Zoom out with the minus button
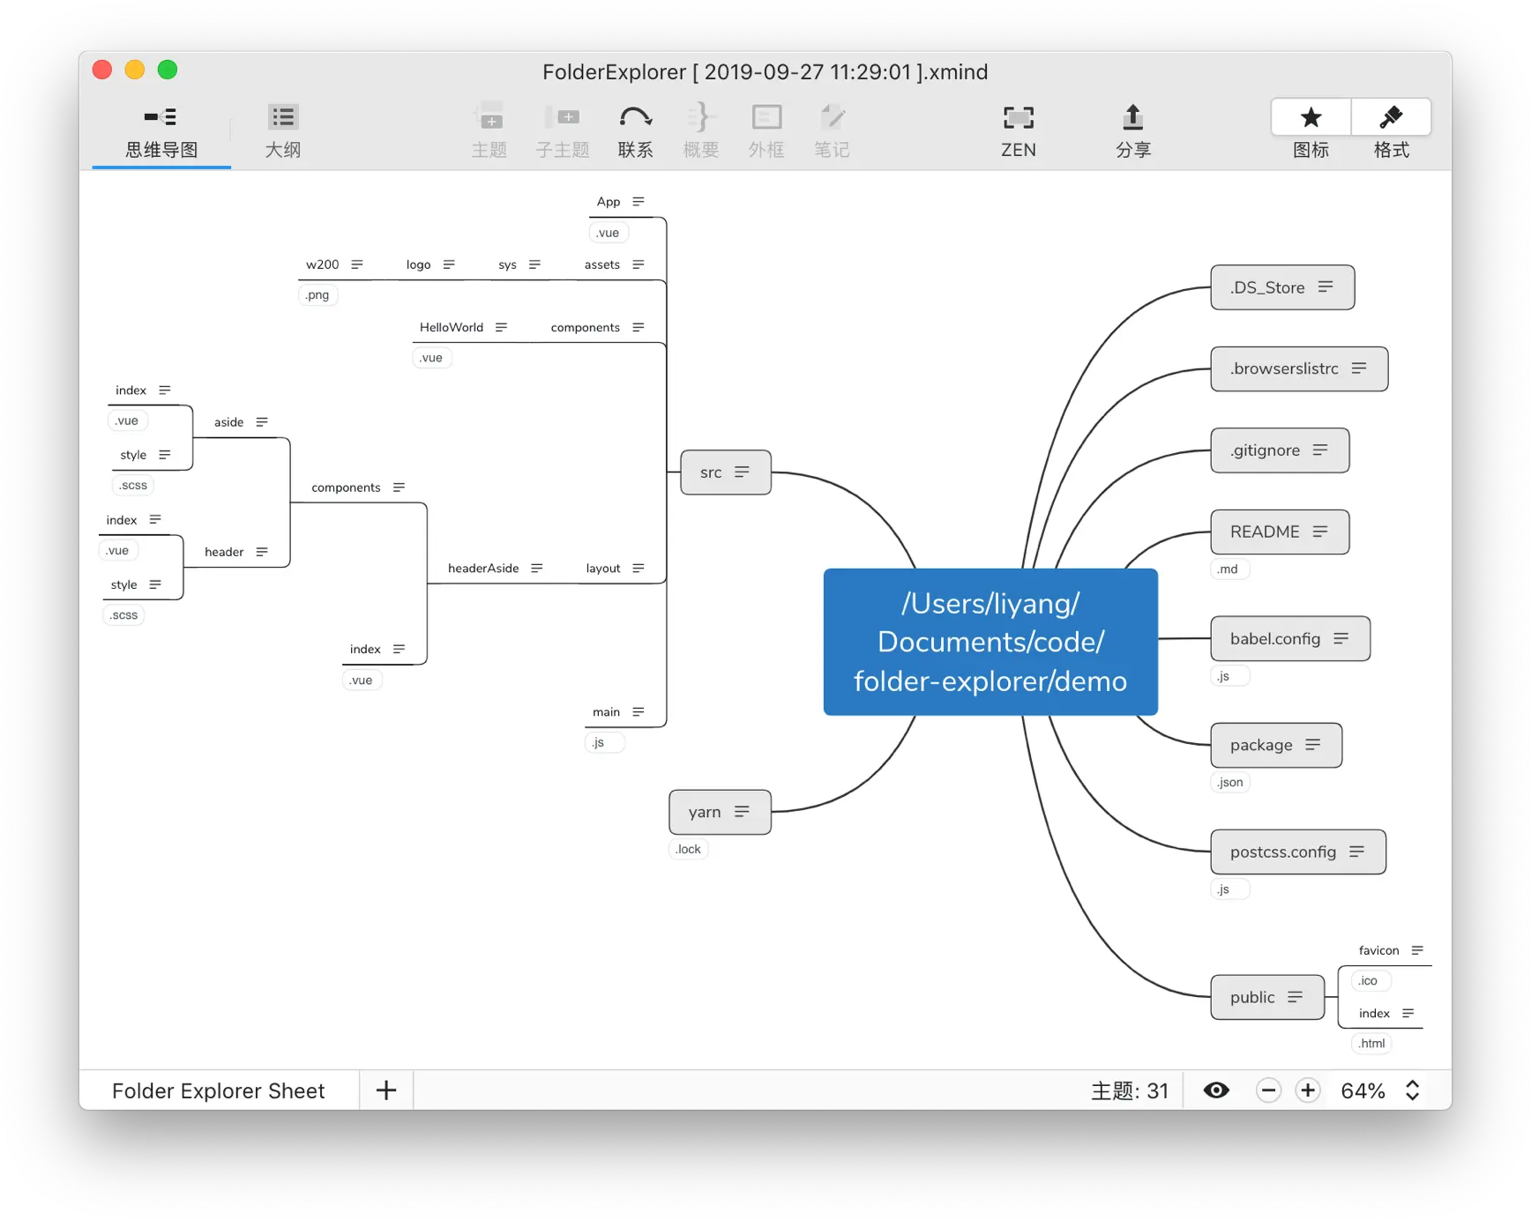1531x1220 pixels. pos(1268,1090)
